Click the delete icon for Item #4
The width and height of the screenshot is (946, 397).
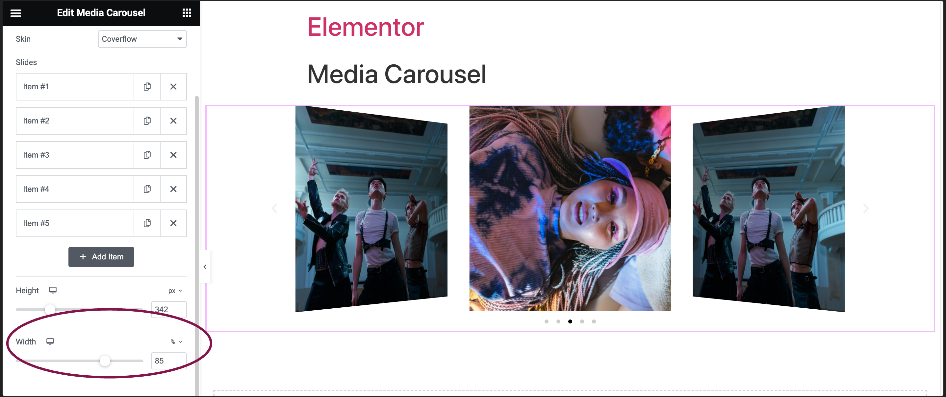173,188
